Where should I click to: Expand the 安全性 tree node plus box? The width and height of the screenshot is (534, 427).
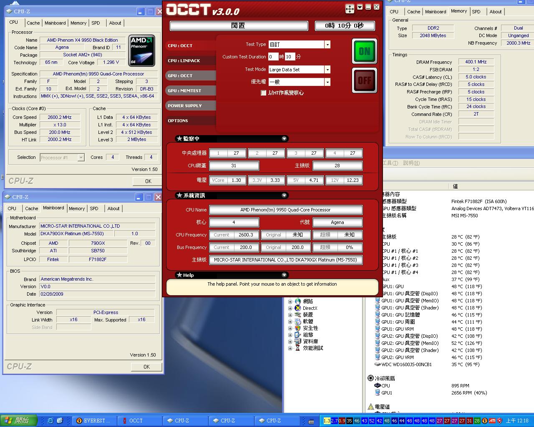[290, 328]
